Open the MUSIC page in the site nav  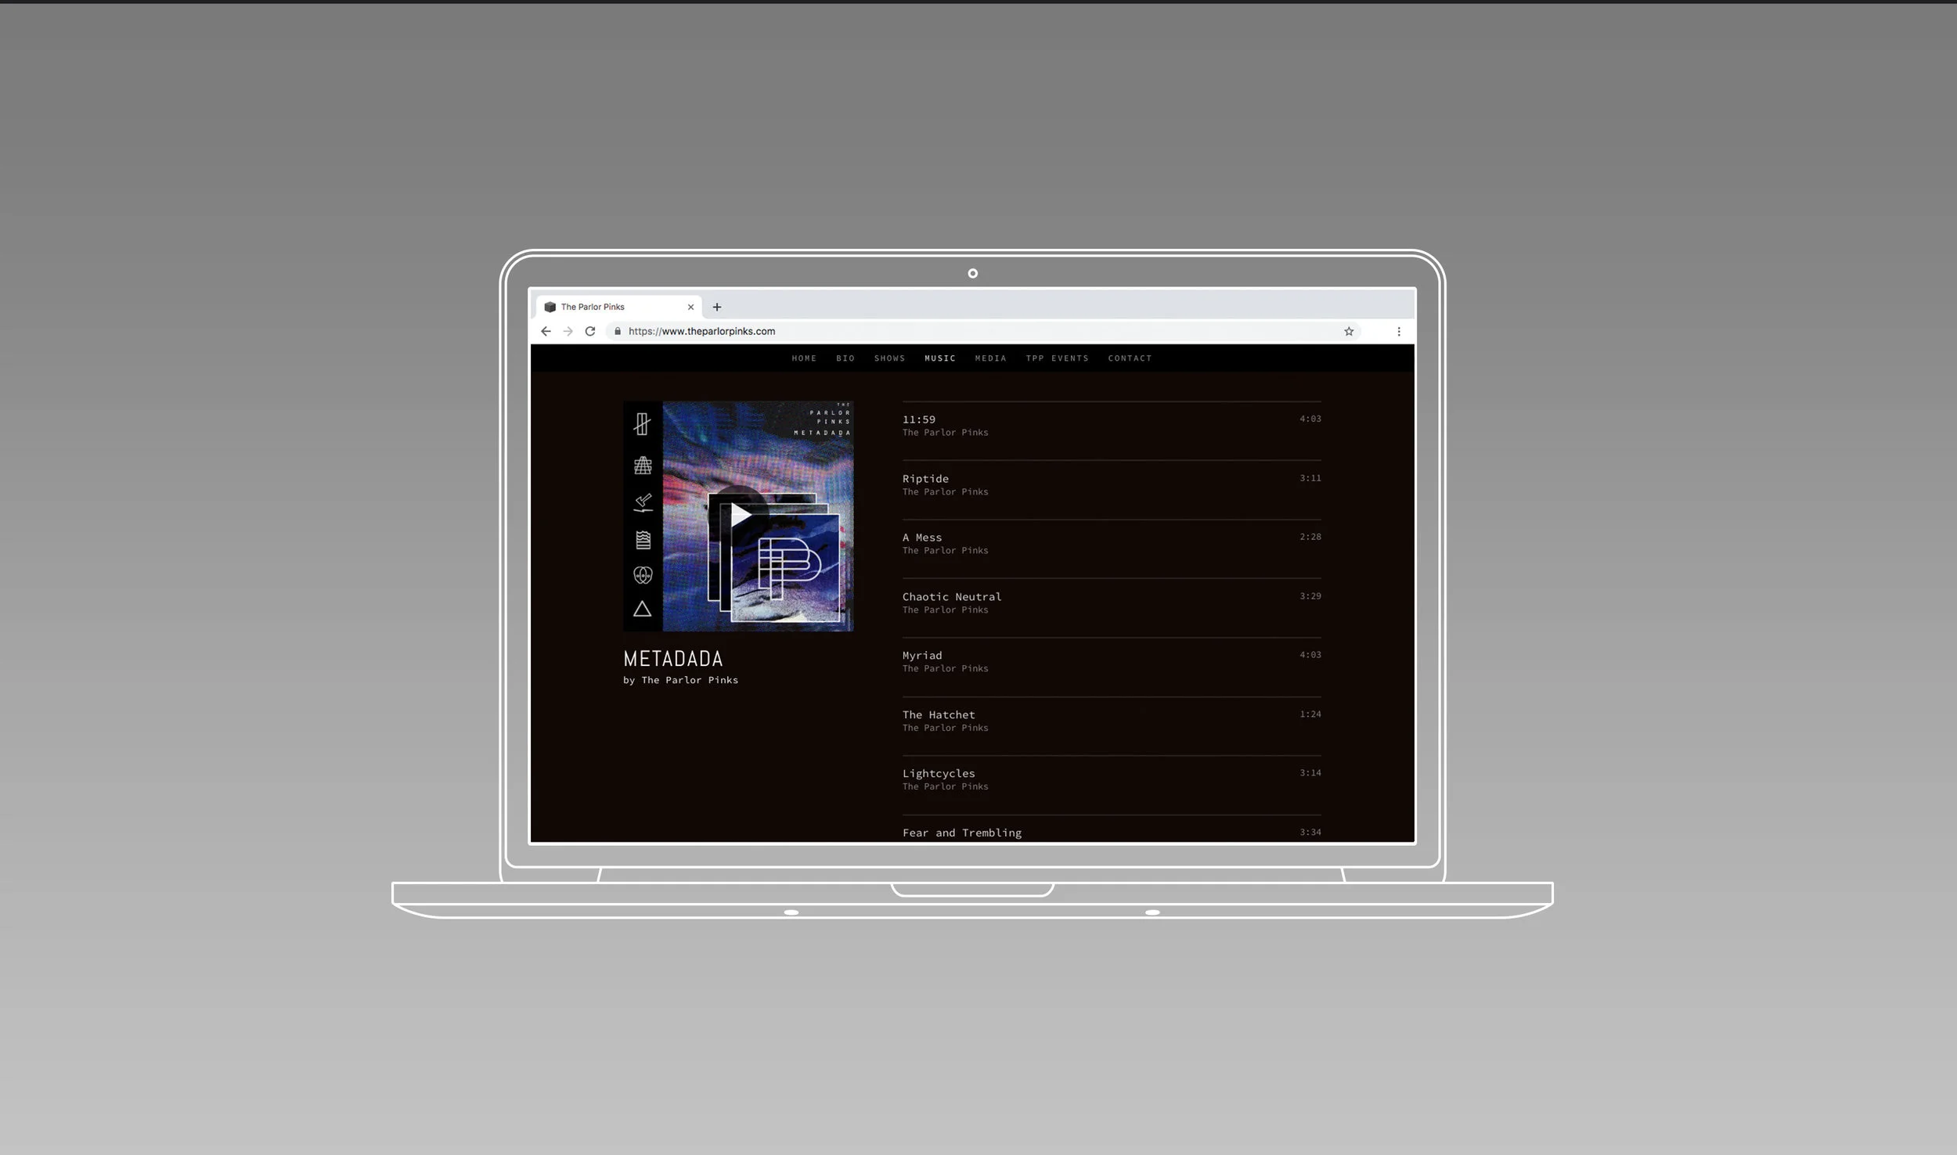(x=940, y=358)
